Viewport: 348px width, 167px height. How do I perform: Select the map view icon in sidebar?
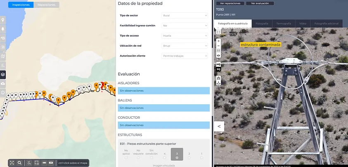coord(3,56)
